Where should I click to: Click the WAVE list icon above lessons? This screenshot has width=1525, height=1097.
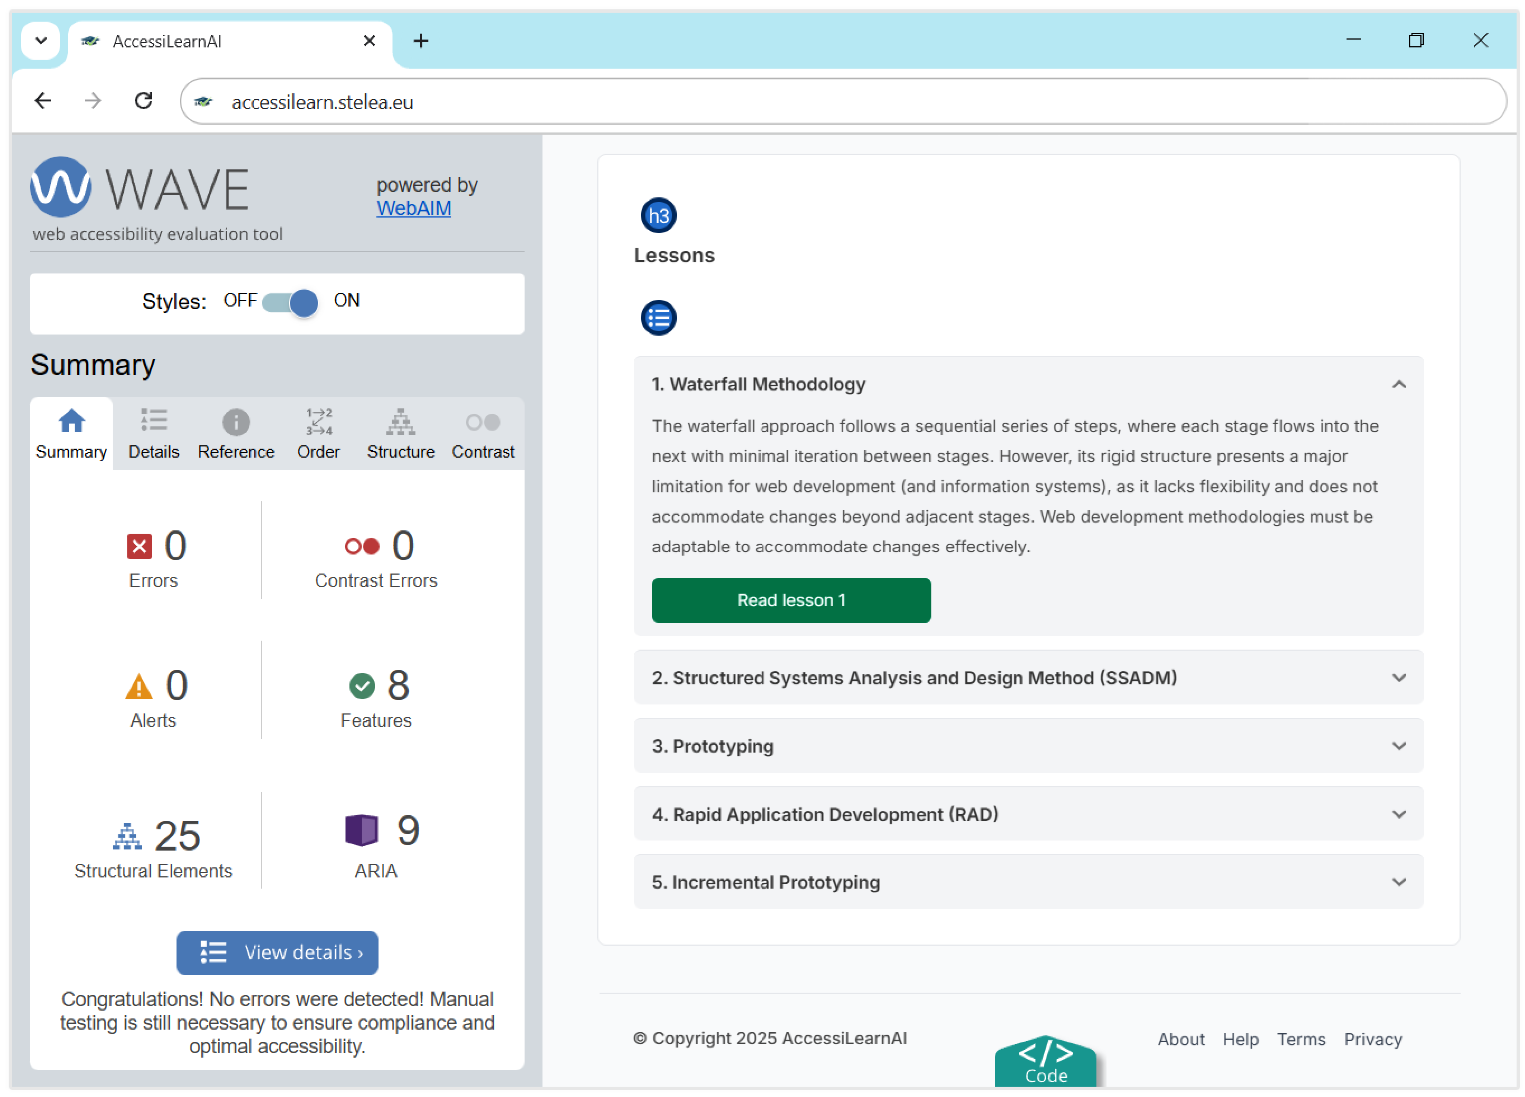point(658,317)
